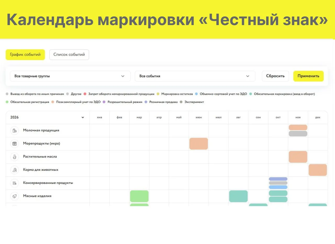Click the upper teal October event for Мясные изделия
Image resolution: width=335 pixels, height=244 pixels.
pyautogui.click(x=278, y=193)
